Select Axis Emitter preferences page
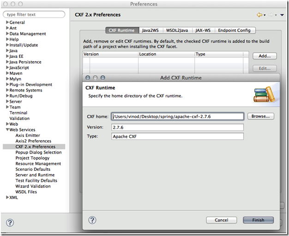 pyautogui.click(x=28, y=135)
